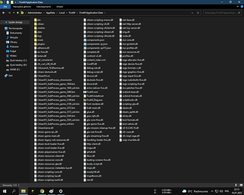Select the content_index.xml file icon
This screenshot has width=244, height=195.
(x=85, y=60)
